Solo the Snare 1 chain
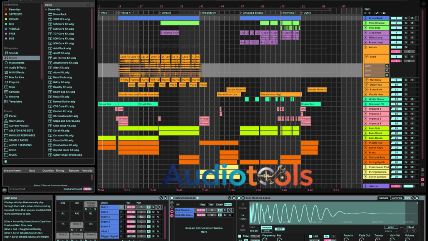Image resolution: width=428 pixels, height=241 pixels. point(153,217)
